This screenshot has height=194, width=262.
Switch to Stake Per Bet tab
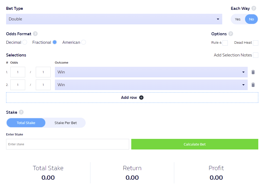pos(65,123)
